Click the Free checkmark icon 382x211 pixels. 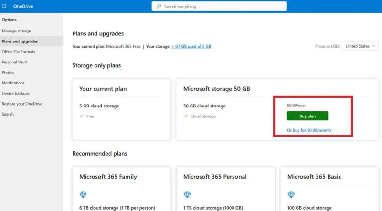(82, 116)
